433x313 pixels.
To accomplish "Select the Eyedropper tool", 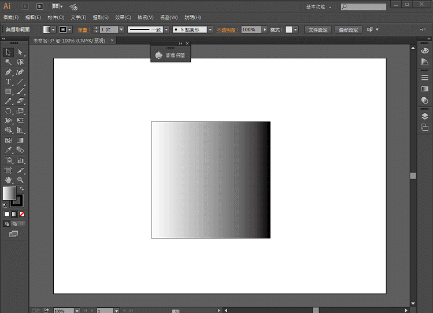I will click(8, 150).
